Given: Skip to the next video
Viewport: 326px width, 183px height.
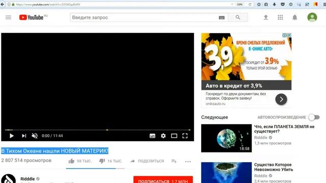Looking at the screenshot, I should pos(24,136).
